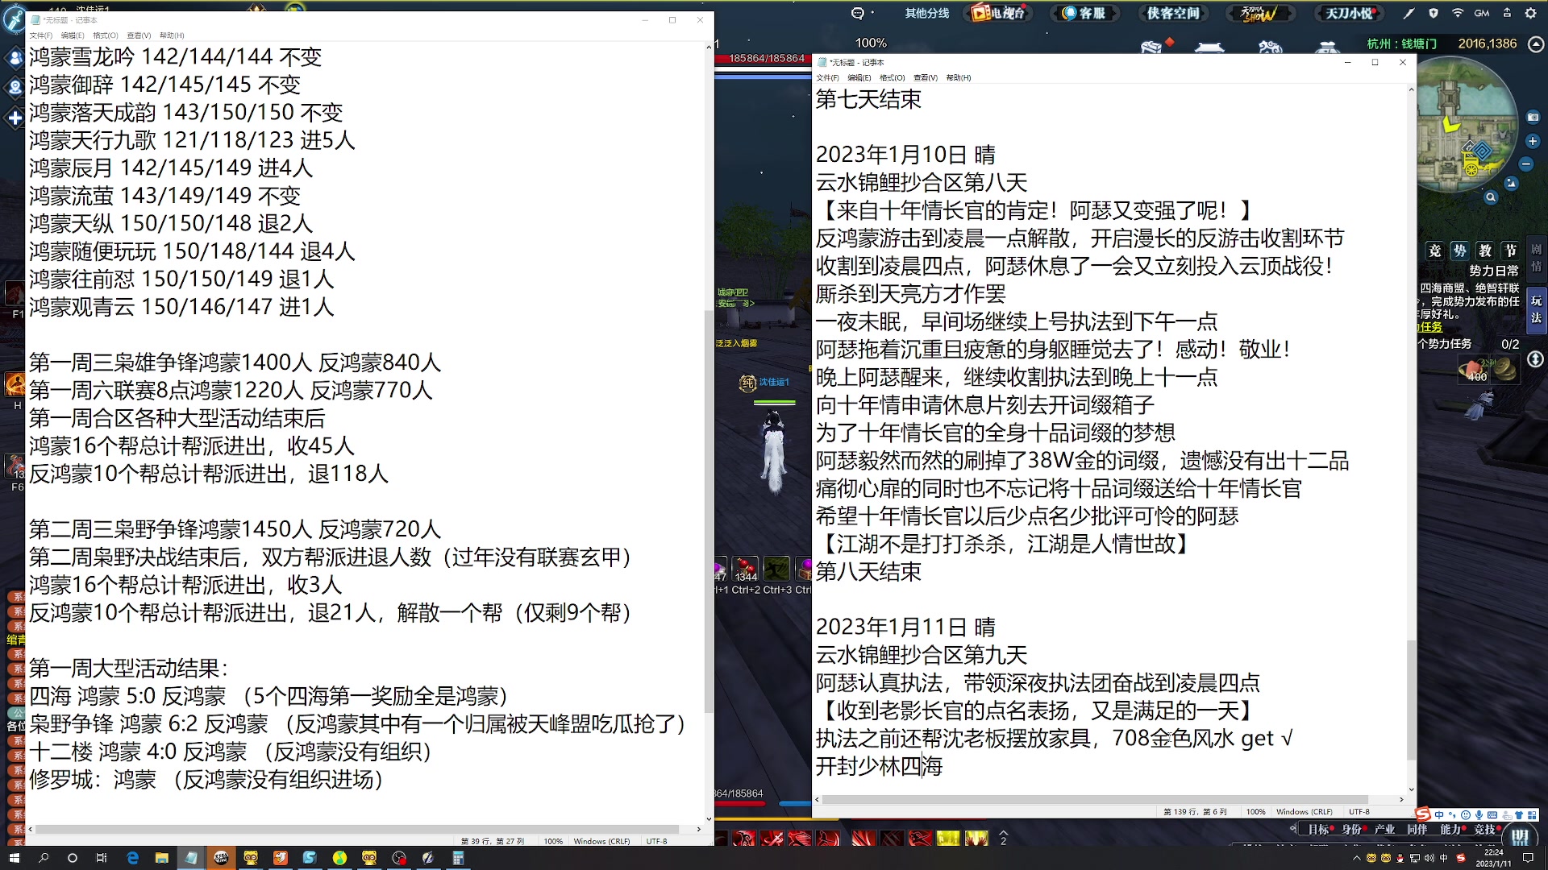This screenshot has width=1548, height=870.
Task: Expand hidden tray icons with the chevron
Action: [x=1357, y=858]
